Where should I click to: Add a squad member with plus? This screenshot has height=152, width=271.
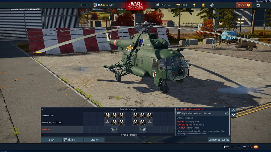tap(232, 147)
